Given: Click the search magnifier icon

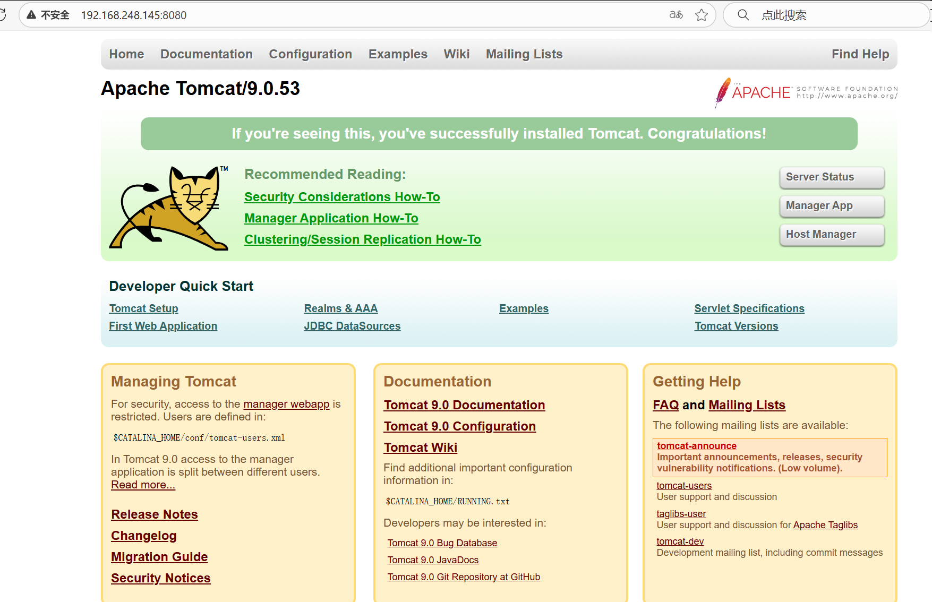Looking at the screenshot, I should click(x=743, y=15).
